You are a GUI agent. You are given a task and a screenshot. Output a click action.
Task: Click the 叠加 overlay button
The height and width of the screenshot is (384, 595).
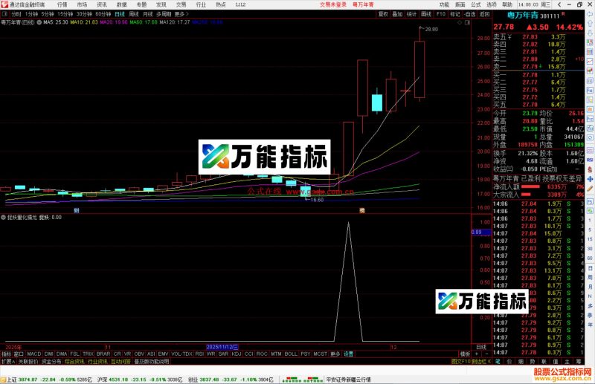pyautogui.click(x=397, y=14)
